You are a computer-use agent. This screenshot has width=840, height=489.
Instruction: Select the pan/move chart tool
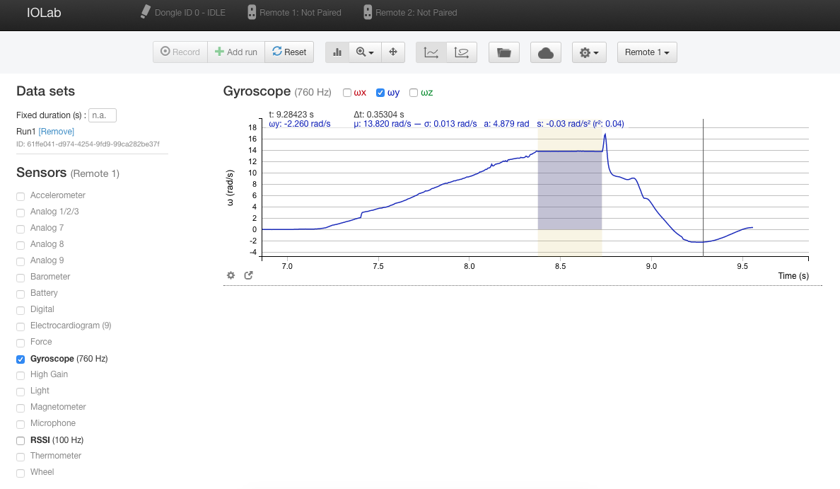coord(393,52)
